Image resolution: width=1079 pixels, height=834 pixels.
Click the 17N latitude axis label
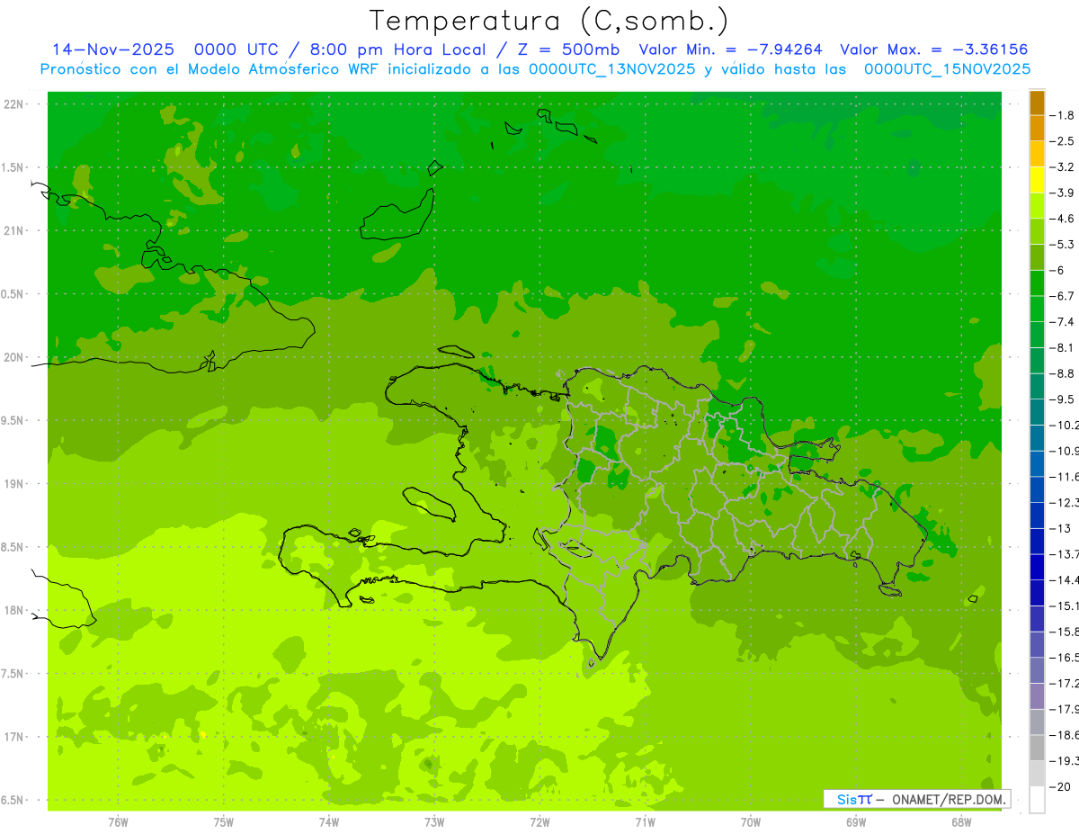pos(13,737)
